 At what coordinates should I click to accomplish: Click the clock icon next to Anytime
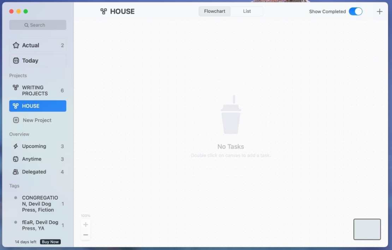pos(16,159)
